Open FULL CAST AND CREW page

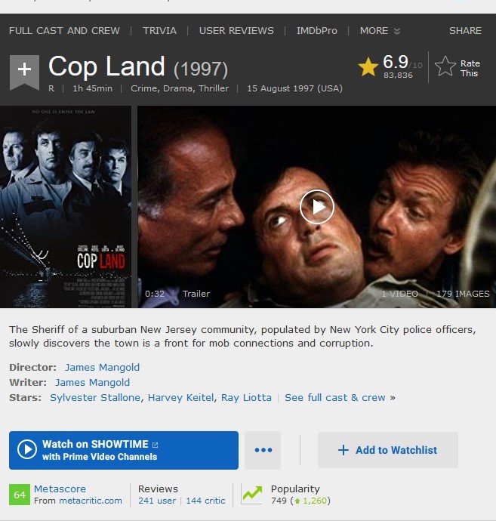click(x=64, y=31)
